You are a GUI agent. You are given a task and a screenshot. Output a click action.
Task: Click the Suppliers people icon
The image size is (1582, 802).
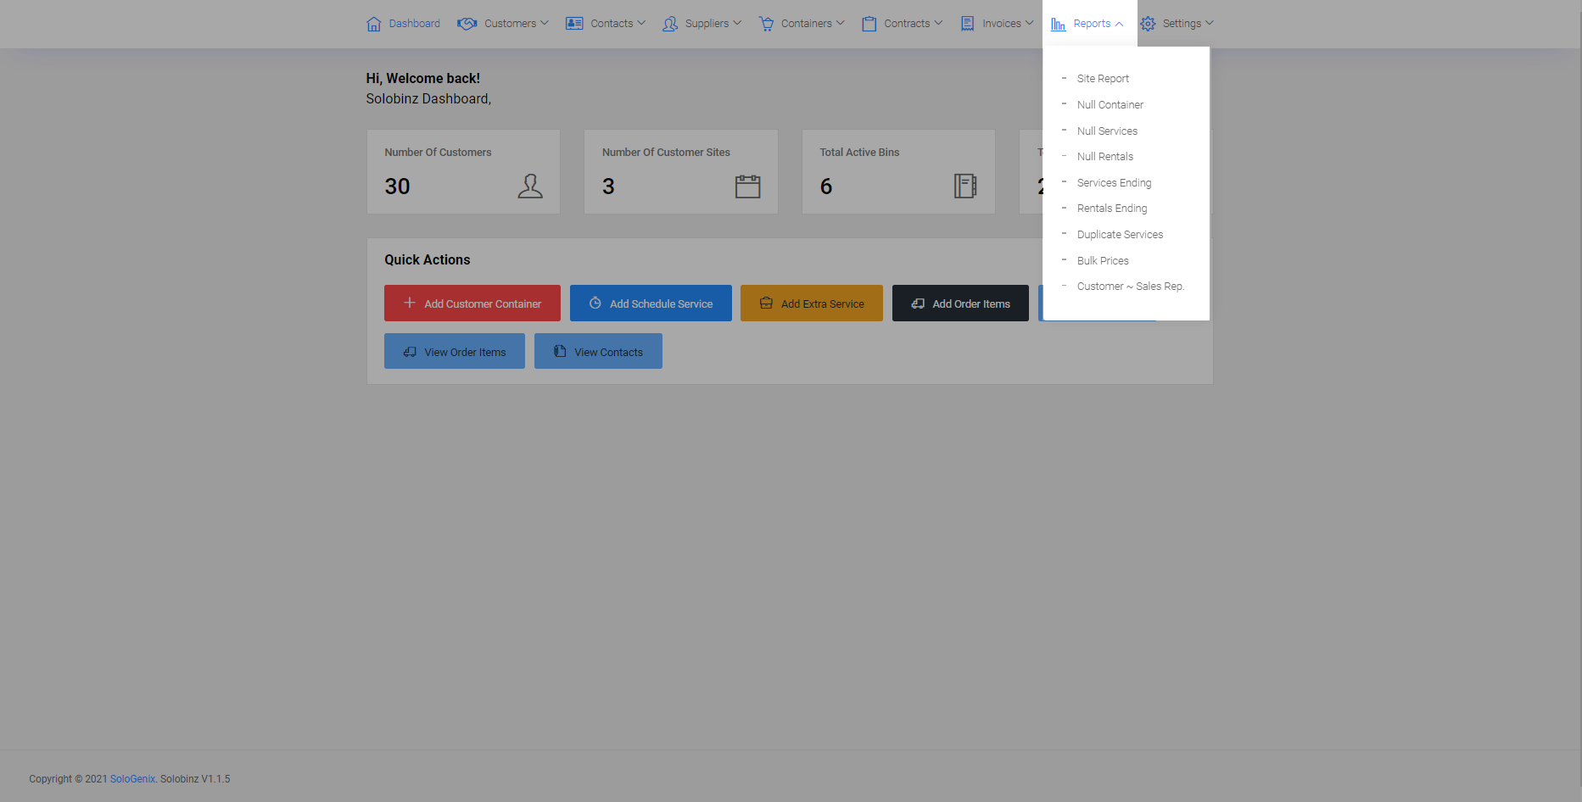[670, 24]
